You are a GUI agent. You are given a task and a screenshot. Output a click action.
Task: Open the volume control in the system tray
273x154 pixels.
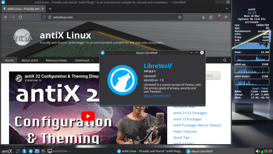pos(258,151)
